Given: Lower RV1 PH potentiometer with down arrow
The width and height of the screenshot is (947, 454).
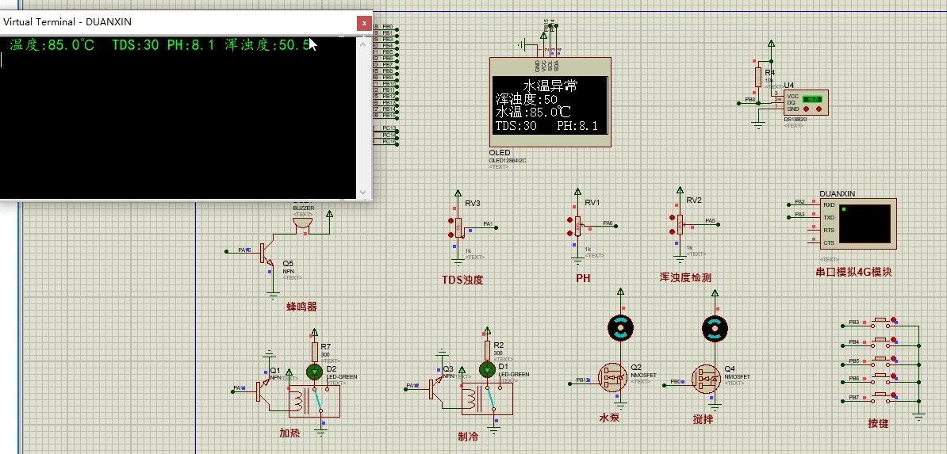Looking at the screenshot, I should pos(569,234).
